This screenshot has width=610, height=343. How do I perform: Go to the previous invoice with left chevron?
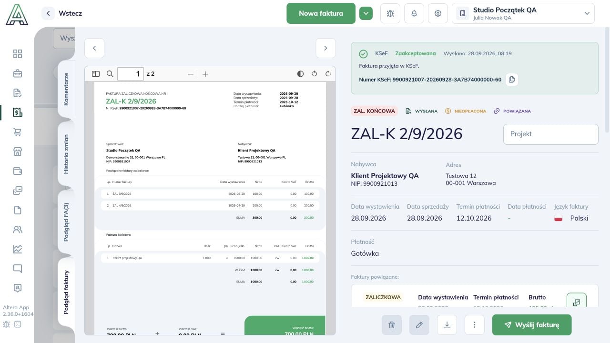(94, 48)
